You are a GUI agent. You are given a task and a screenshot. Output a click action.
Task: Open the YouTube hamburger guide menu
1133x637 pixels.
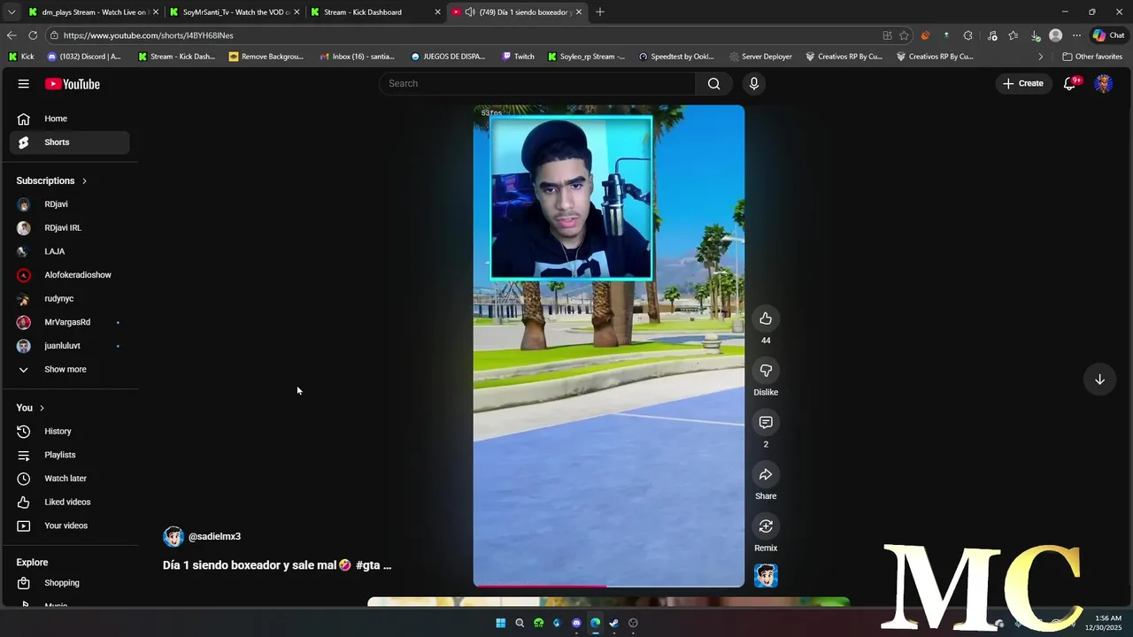tap(24, 84)
